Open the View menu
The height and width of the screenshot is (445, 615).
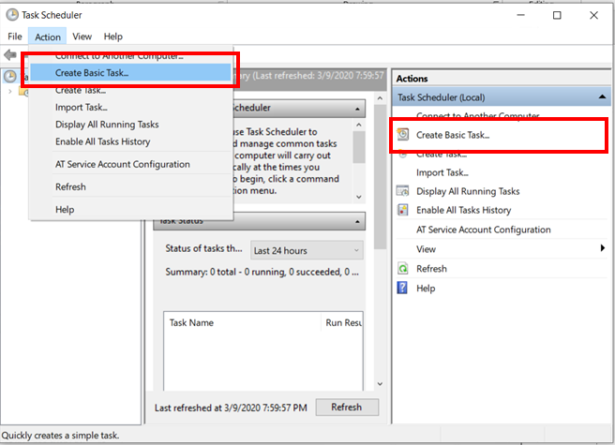pyautogui.click(x=82, y=37)
